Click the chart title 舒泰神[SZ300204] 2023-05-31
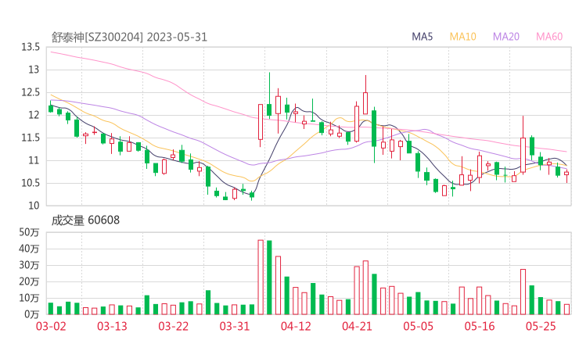579x344 pixels. coord(129,38)
